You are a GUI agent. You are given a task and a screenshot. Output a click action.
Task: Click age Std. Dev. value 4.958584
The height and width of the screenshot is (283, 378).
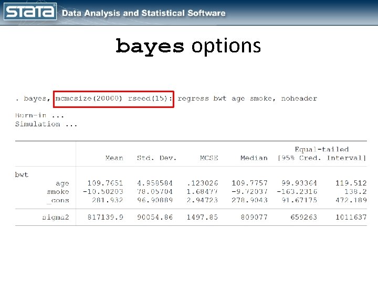[x=155, y=183]
